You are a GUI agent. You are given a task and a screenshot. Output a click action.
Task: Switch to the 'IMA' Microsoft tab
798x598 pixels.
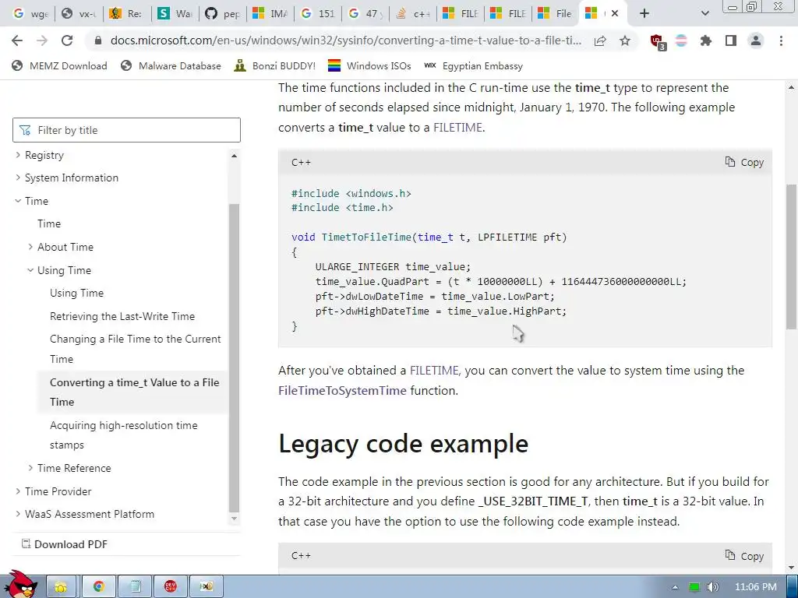coord(270,14)
